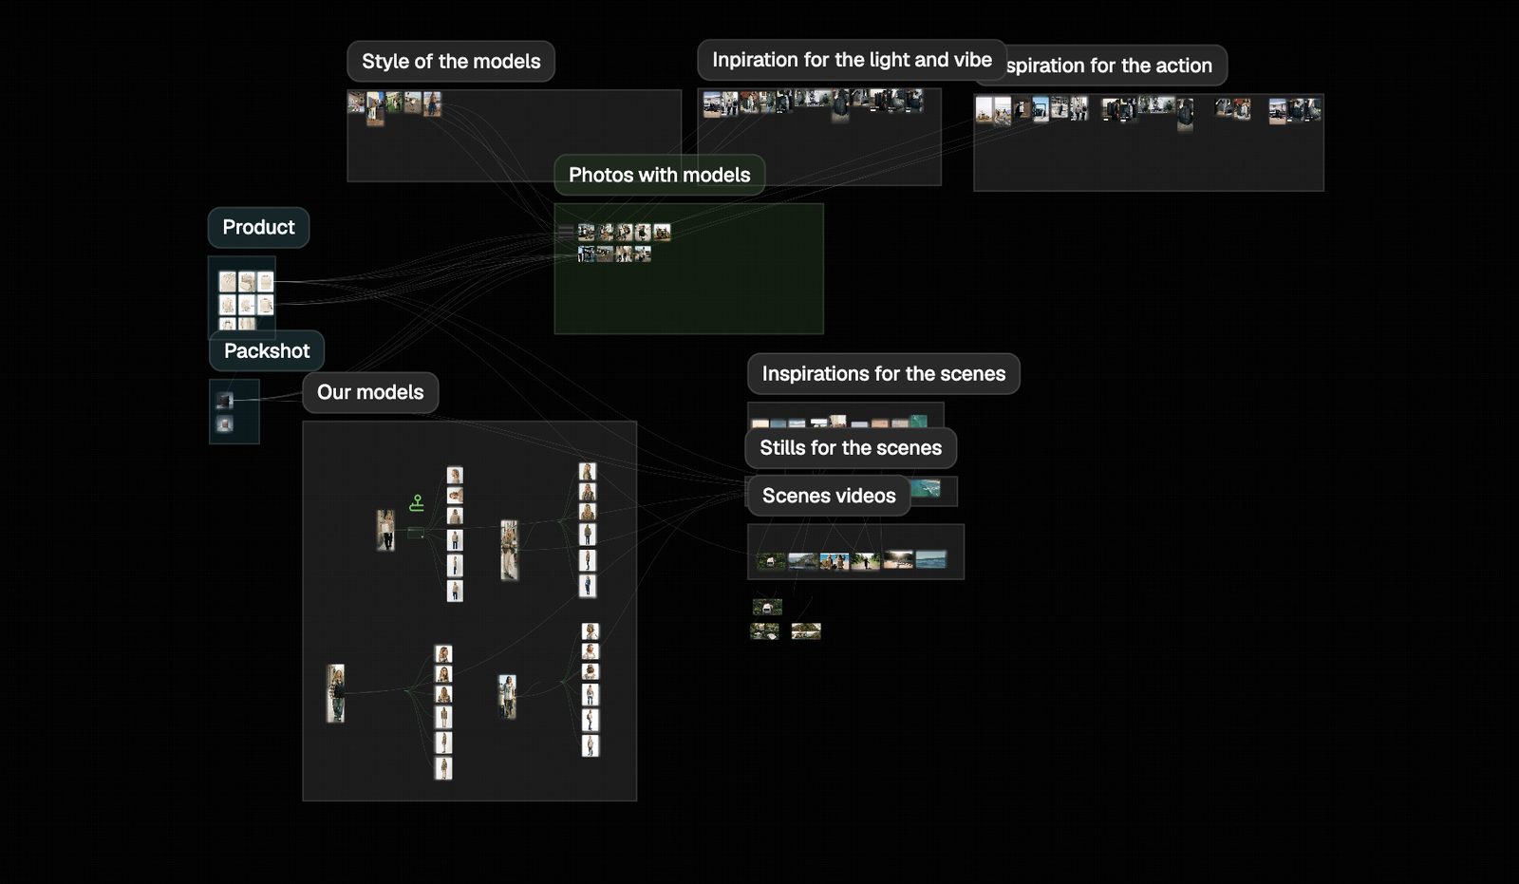This screenshot has width=1519, height=884.
Task: Select the "Scenes videos" label
Action: point(829,496)
